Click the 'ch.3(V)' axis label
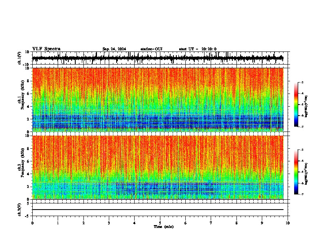The width and height of the screenshot is (324, 250). pyautogui.click(x=20, y=210)
